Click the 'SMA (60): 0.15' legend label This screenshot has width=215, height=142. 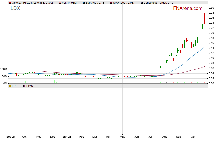coord(96,3)
